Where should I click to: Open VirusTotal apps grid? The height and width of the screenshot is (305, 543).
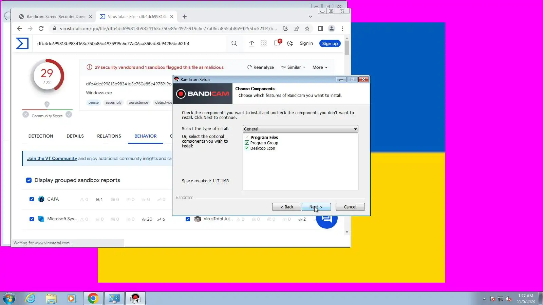[263, 43]
